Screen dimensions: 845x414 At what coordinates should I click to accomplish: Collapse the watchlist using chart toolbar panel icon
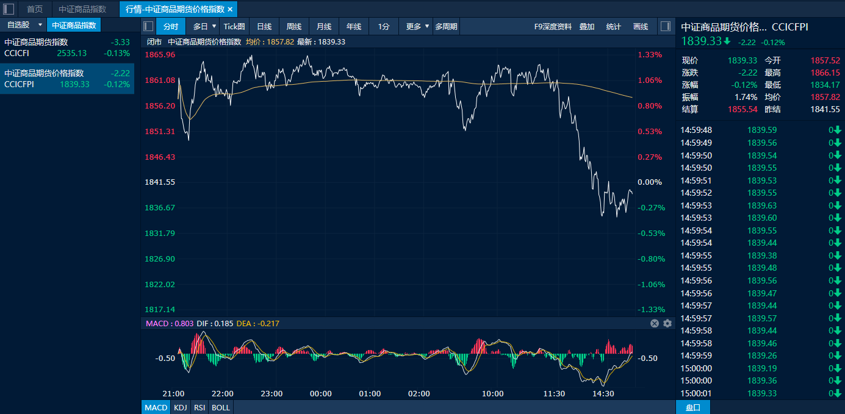click(x=148, y=26)
